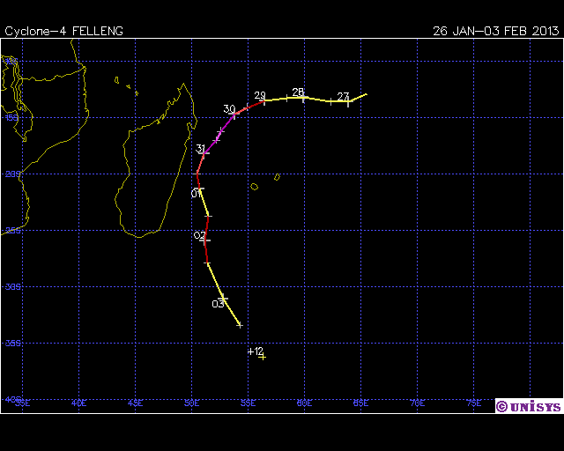564x451 pixels.
Task: Click the Unisys logo
Action: tap(527, 406)
